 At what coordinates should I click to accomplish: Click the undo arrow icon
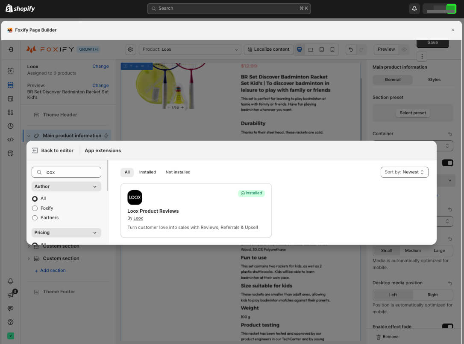coord(351,49)
